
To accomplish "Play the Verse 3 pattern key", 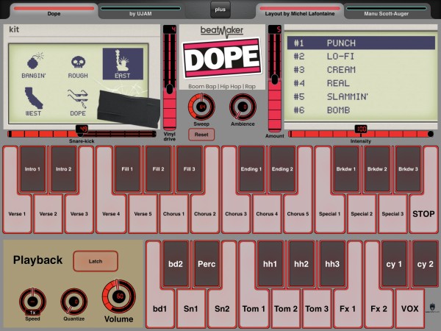I will (x=79, y=214).
